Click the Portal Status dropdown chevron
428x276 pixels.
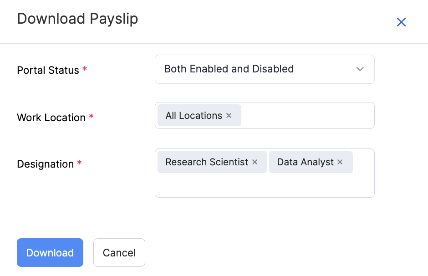[360, 69]
